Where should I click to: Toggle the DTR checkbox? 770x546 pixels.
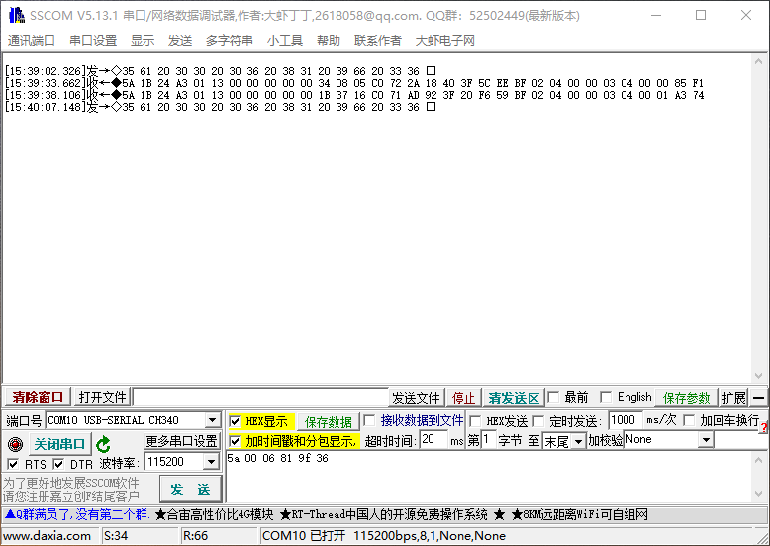tap(58, 464)
